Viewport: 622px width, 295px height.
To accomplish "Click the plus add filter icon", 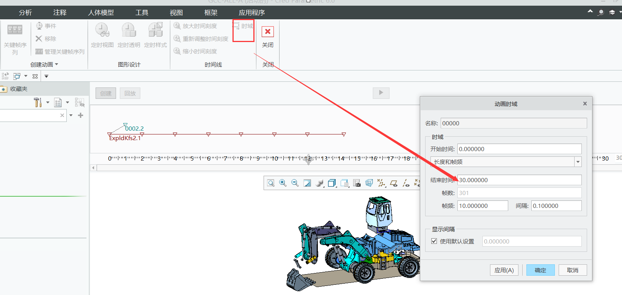I will pos(80,115).
